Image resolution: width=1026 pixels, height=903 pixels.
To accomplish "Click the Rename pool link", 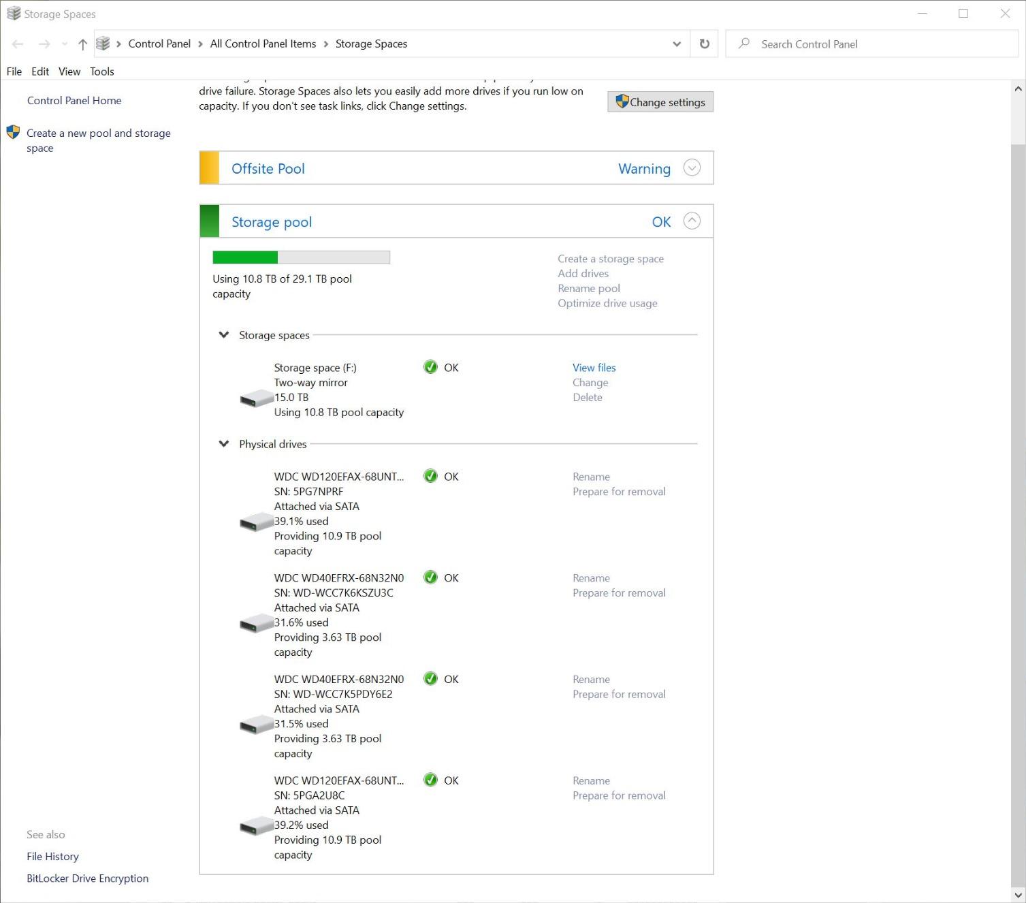I will [x=589, y=289].
